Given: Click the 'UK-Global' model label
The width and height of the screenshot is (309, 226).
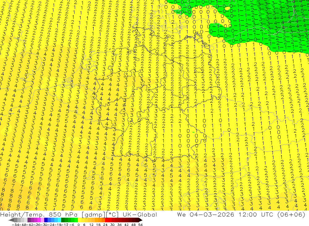Looking at the screenshot, I should click(140, 215).
